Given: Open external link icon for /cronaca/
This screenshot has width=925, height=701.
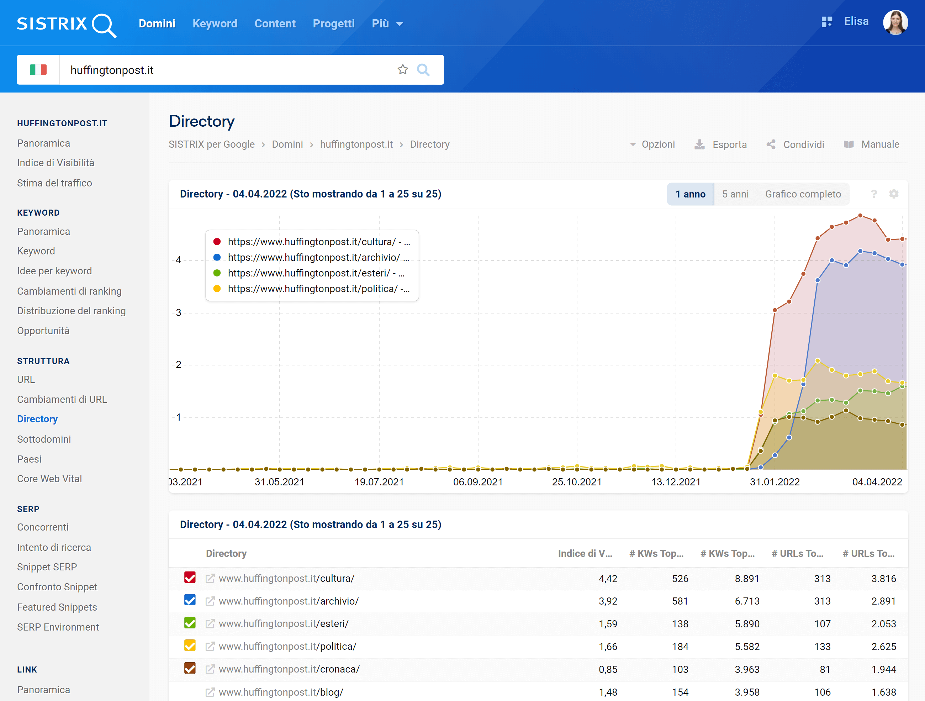Looking at the screenshot, I should tap(210, 669).
